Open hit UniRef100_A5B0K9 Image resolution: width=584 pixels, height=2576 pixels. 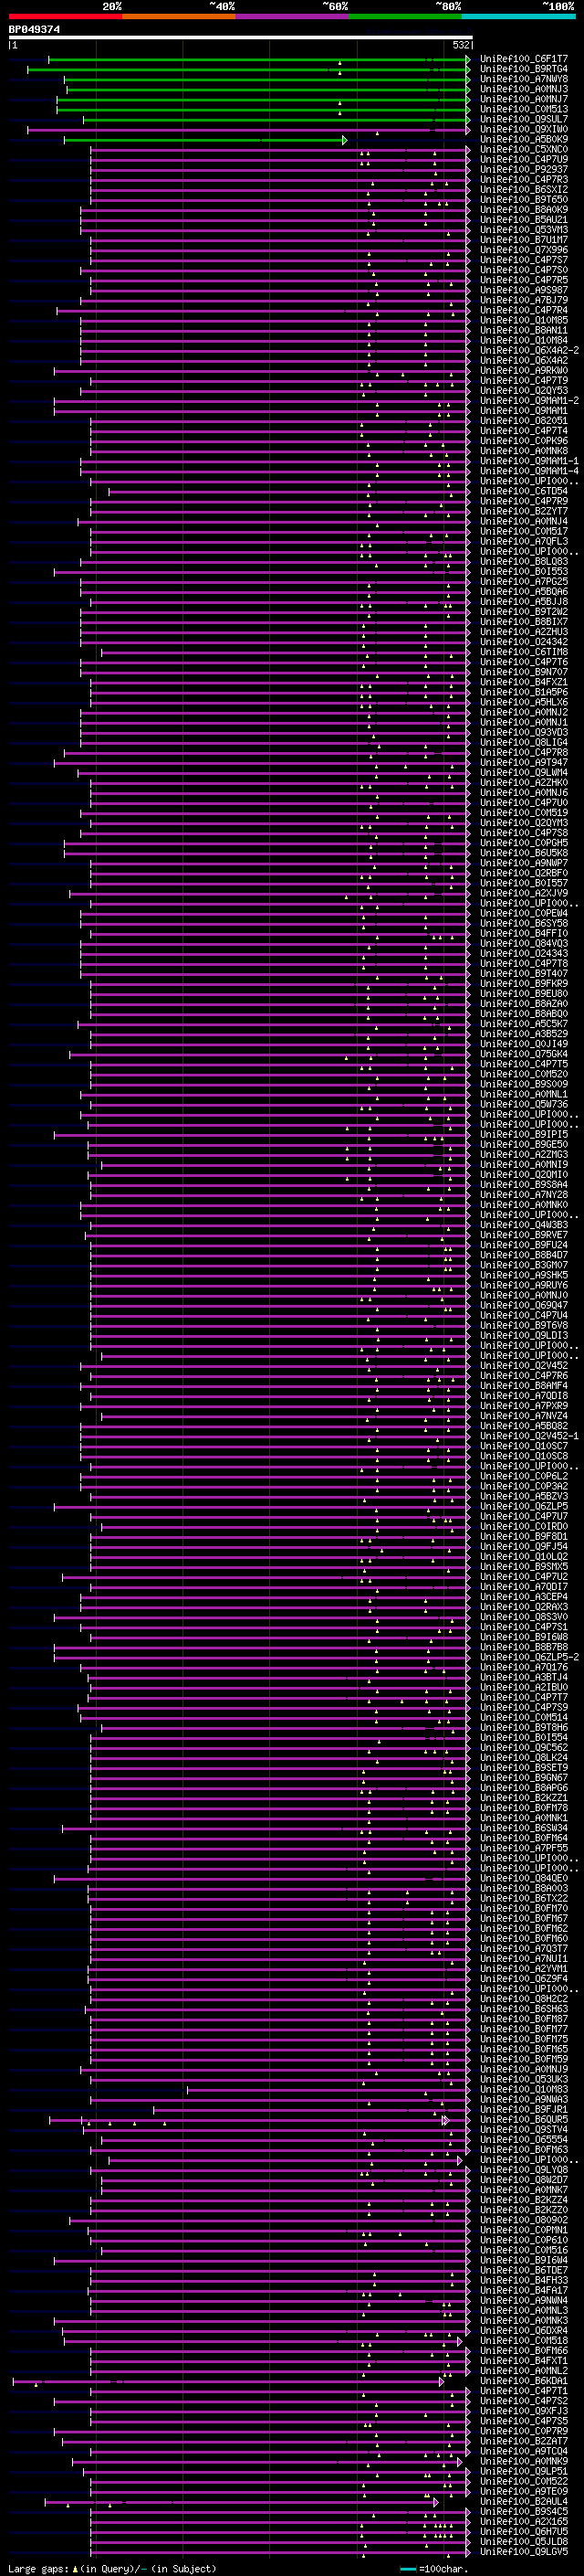(524, 139)
